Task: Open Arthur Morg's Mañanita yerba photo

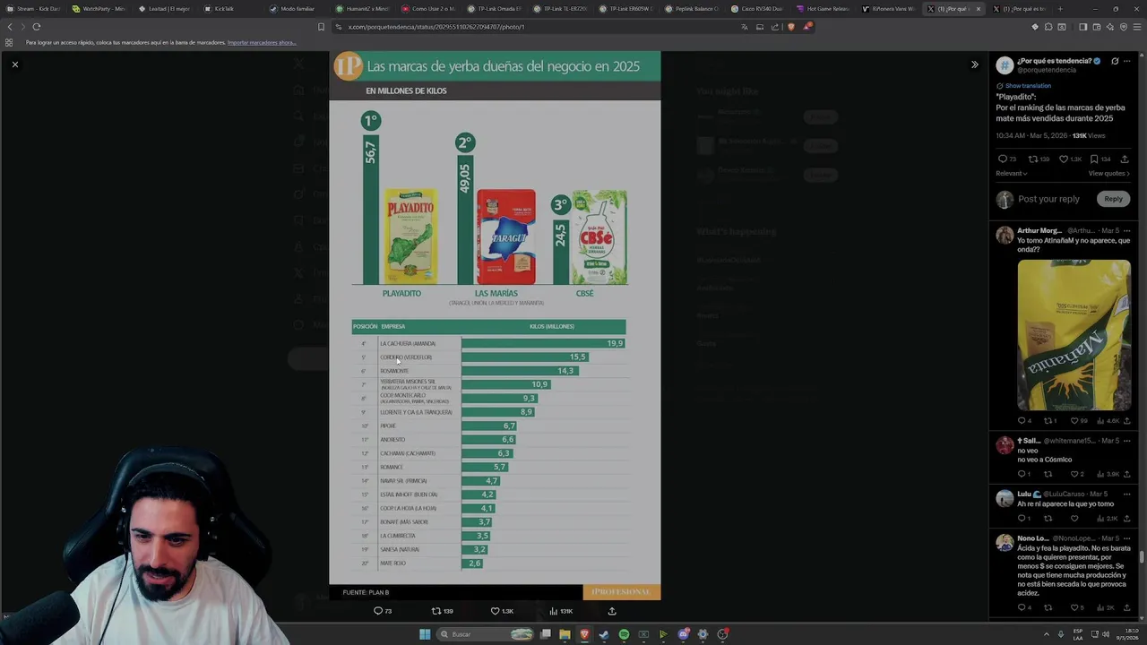Action: (1074, 335)
